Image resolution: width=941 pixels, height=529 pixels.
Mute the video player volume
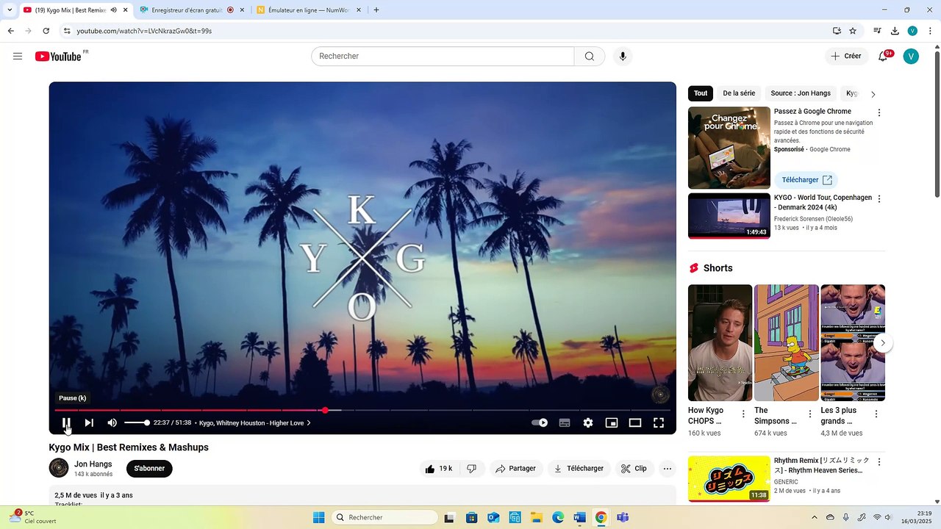click(112, 423)
